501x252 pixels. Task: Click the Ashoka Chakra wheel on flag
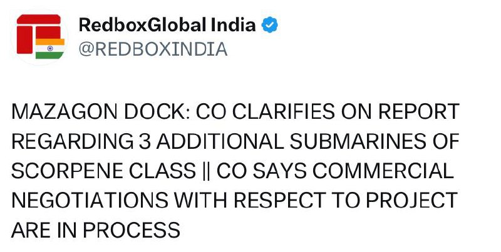point(50,48)
